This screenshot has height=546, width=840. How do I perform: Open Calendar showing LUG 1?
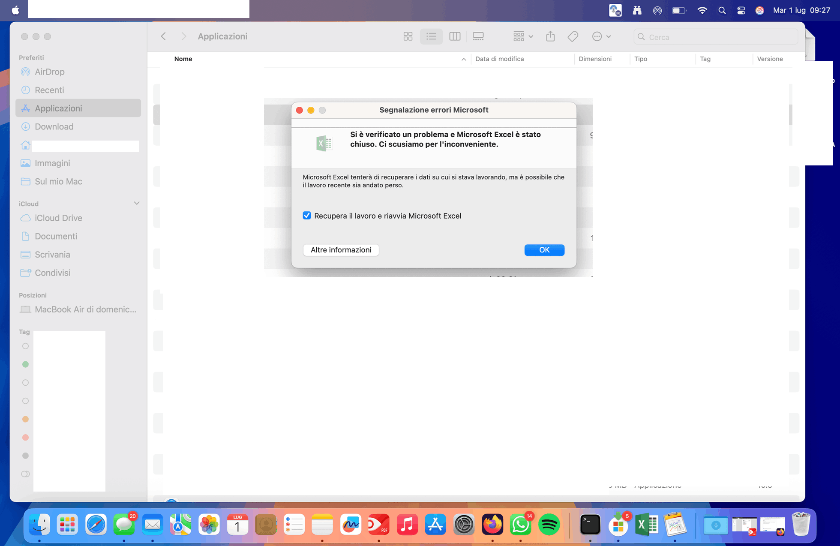pyautogui.click(x=237, y=525)
